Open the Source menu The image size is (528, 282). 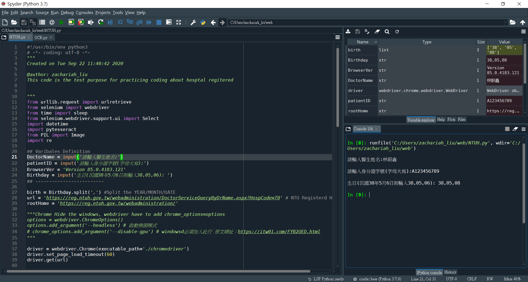click(x=42, y=13)
